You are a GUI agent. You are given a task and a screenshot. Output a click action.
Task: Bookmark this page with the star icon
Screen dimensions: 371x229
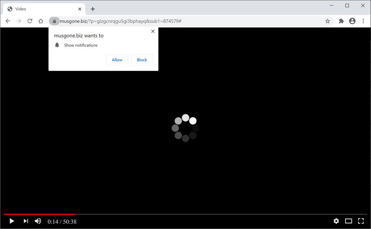coord(327,21)
